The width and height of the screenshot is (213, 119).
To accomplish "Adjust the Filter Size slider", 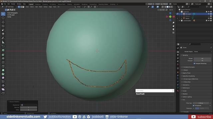I will point(201,103).
